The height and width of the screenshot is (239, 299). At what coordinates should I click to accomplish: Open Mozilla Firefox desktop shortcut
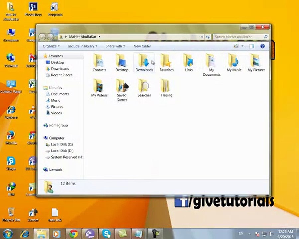pos(11,138)
